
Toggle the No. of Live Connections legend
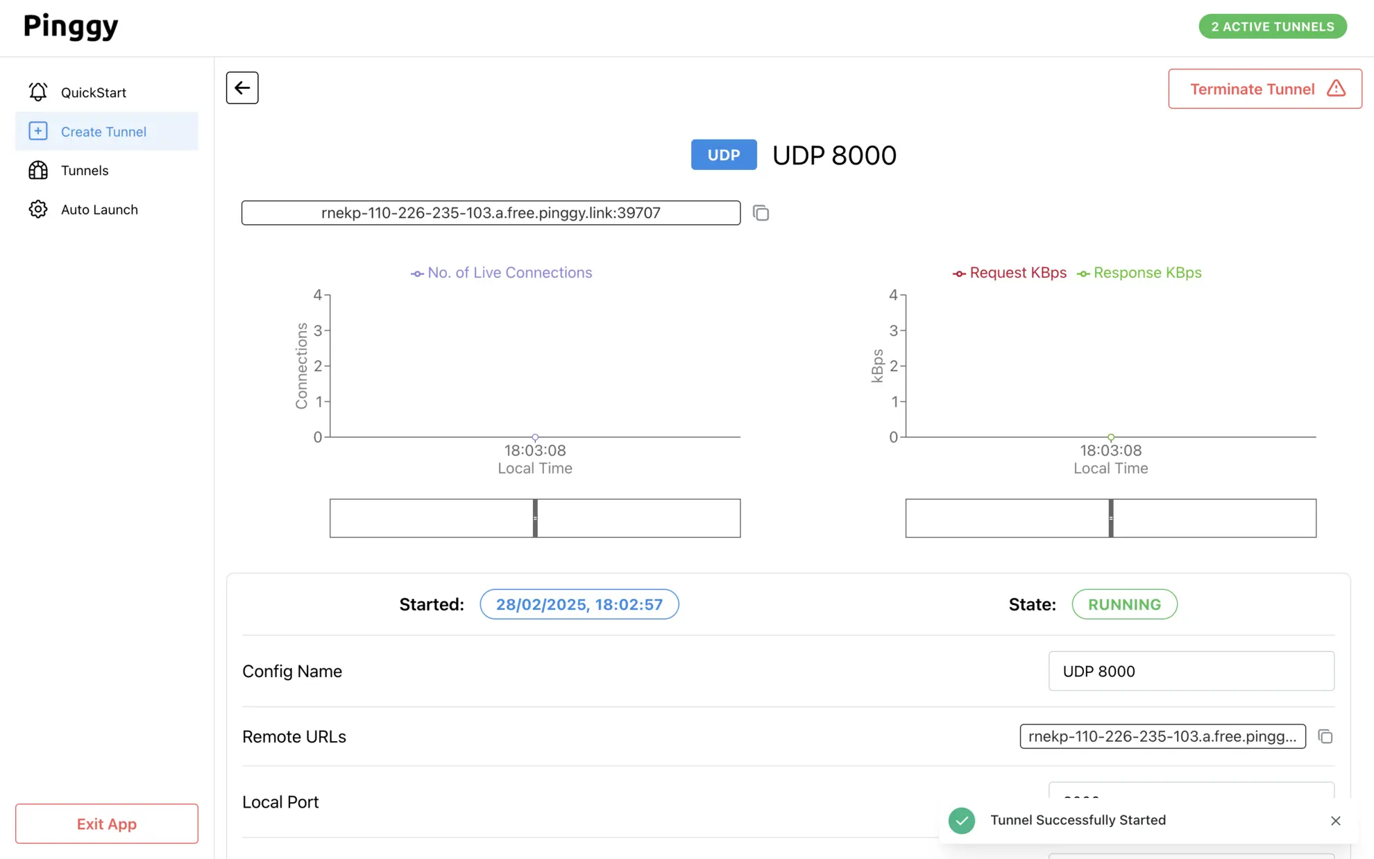501,273
